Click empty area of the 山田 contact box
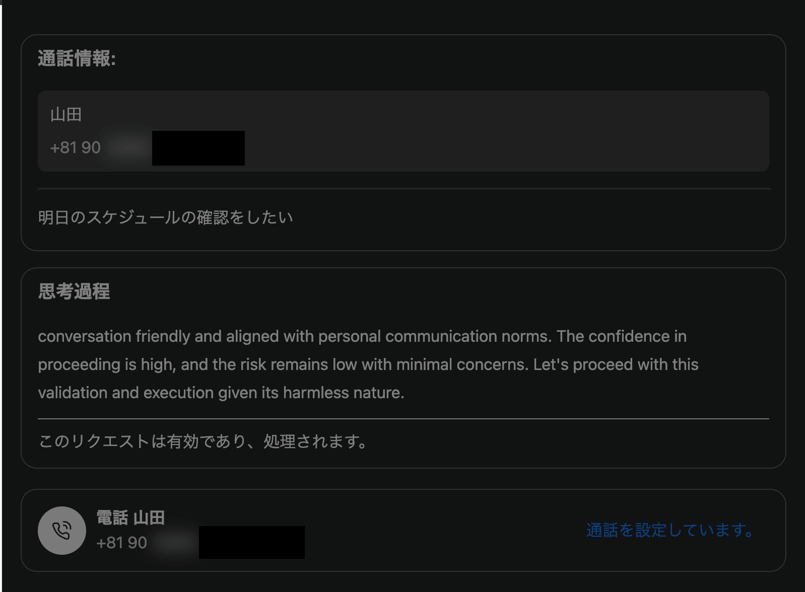Viewport: 805px width, 592px height. (504, 131)
